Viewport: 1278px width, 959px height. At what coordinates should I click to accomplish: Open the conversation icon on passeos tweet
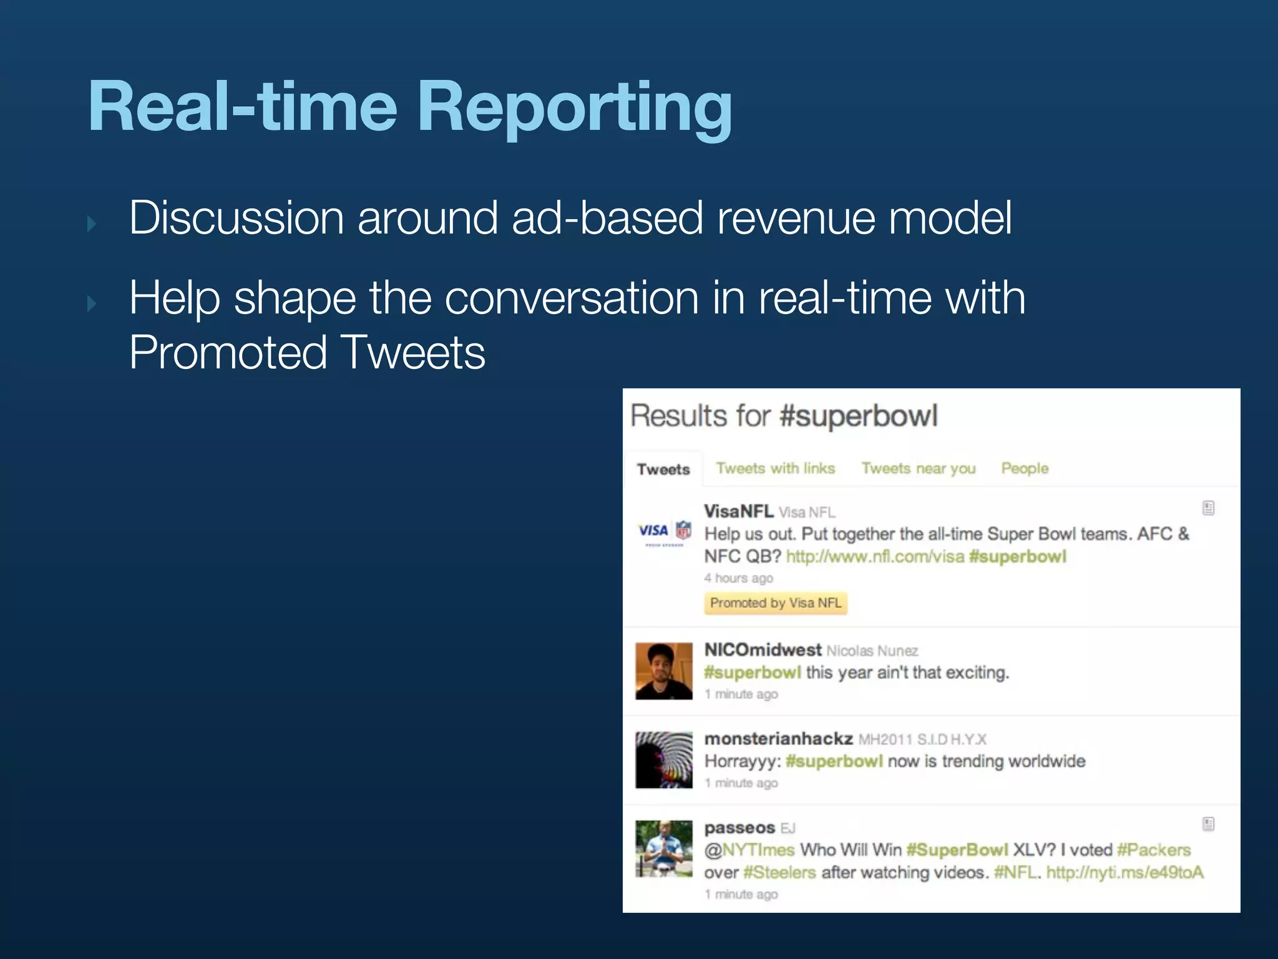(x=1208, y=824)
